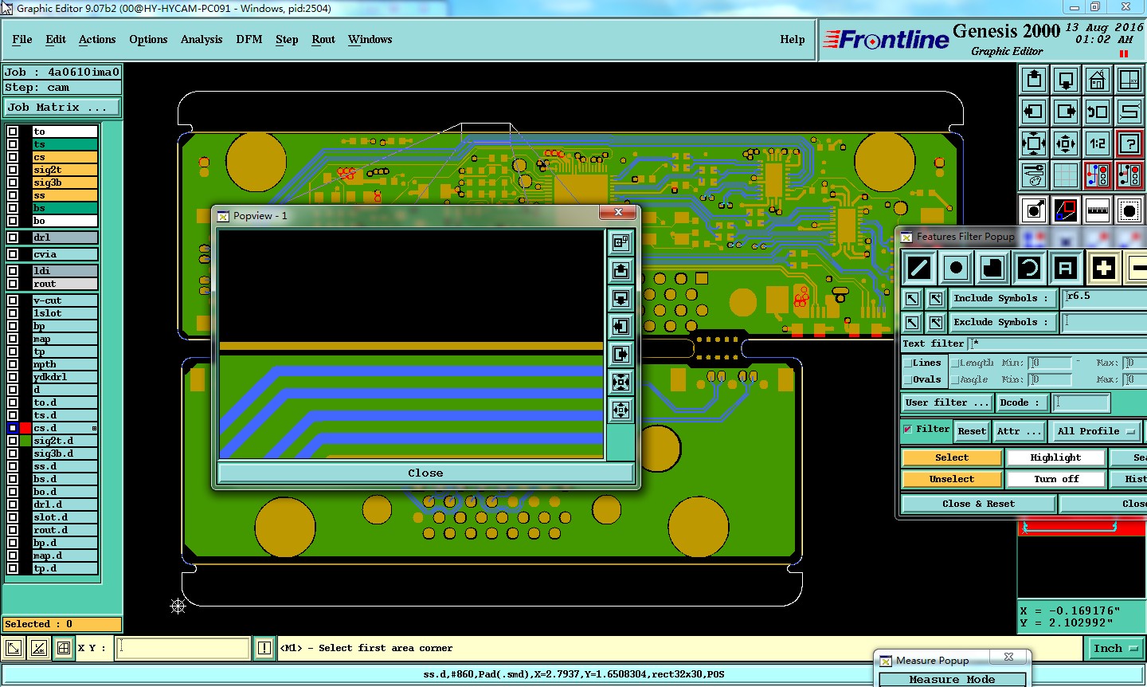Click the positive polarity plus icon

pos(1103,268)
